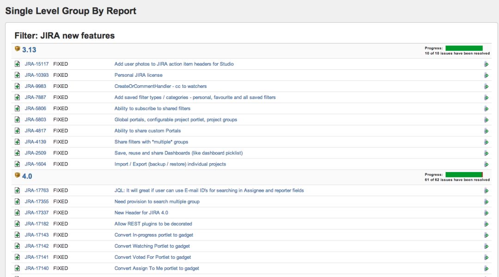Open 'Add user photos to JIRA action item headers' issue
This screenshot has height=277, width=499.
click(x=174, y=64)
